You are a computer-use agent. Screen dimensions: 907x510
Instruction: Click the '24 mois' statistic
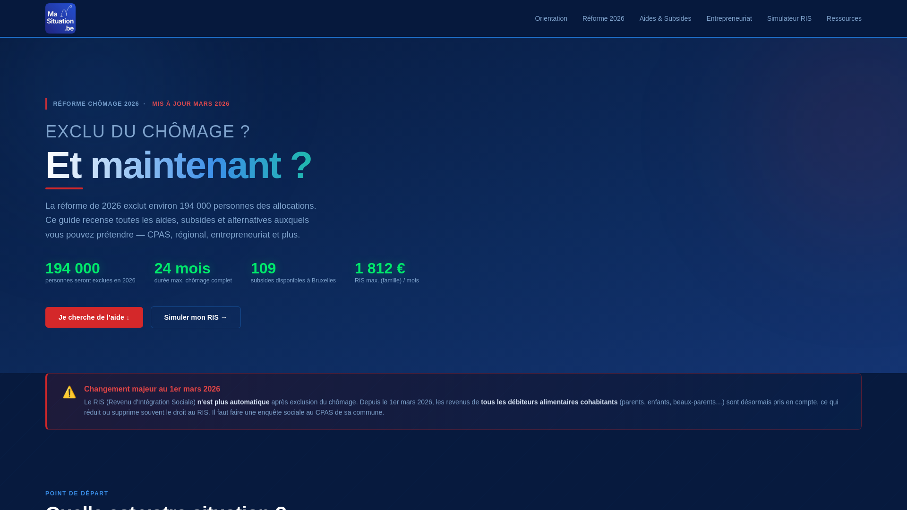point(182,268)
